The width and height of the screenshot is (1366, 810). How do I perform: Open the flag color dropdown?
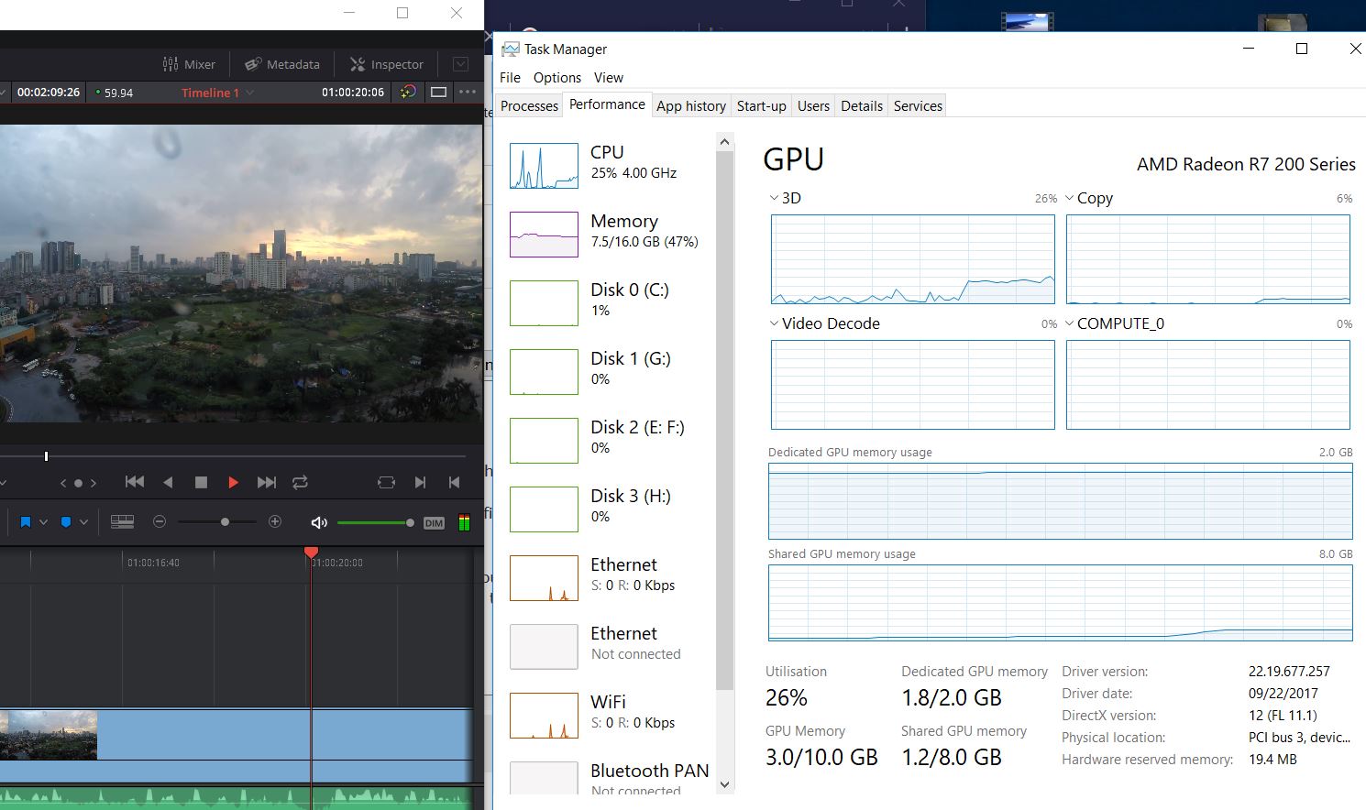point(43,522)
